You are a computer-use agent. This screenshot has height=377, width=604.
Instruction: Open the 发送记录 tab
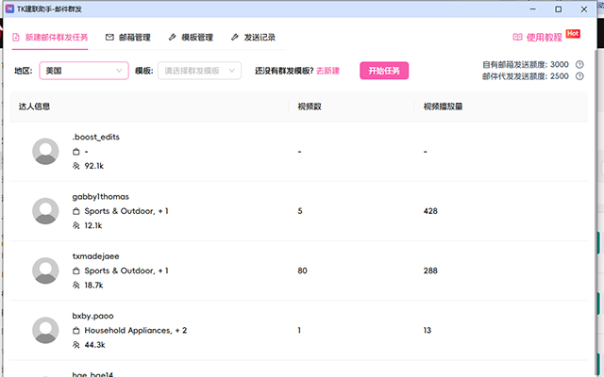pos(253,38)
